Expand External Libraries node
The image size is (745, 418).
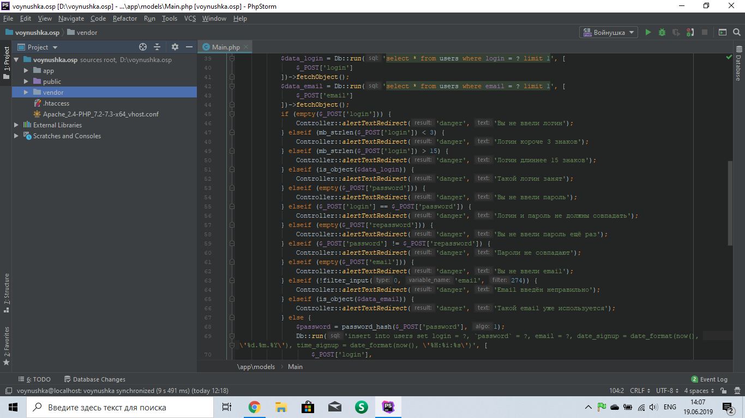16,125
